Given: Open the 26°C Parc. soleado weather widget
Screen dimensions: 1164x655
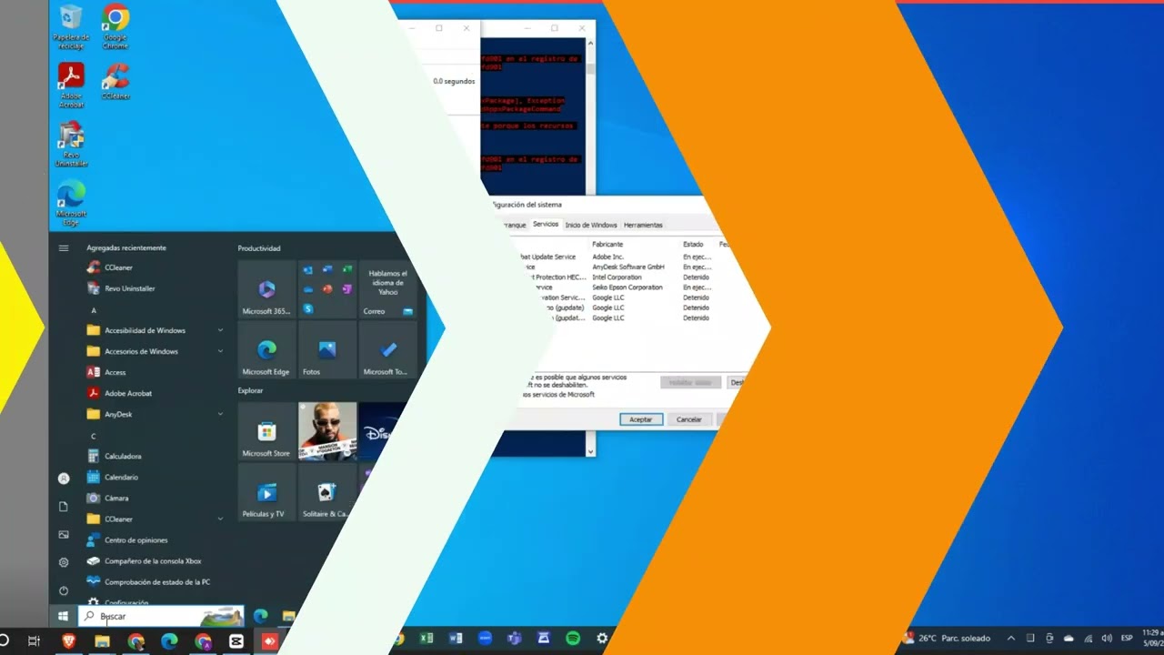Looking at the screenshot, I should [948, 638].
